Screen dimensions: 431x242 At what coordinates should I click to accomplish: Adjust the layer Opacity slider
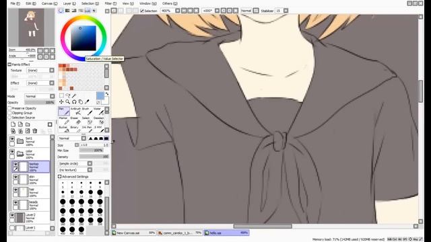(x=40, y=102)
